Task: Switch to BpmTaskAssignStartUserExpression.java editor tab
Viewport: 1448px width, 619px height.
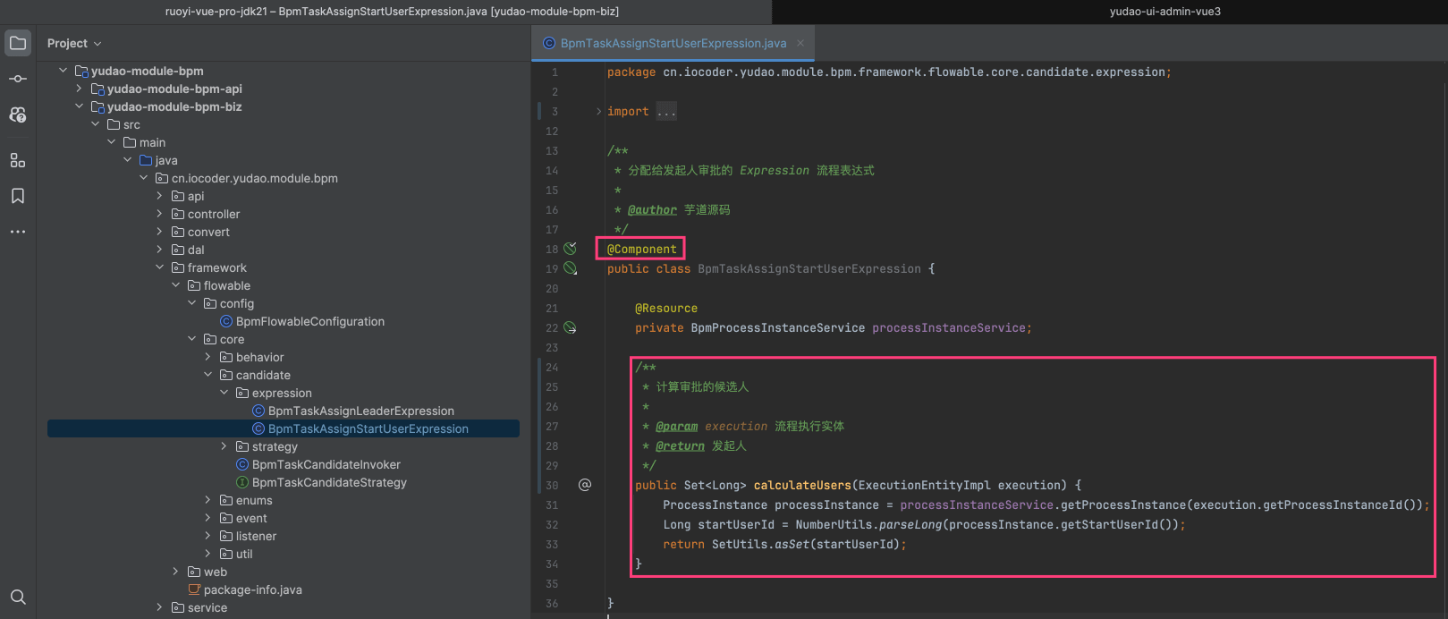Action: coord(673,43)
